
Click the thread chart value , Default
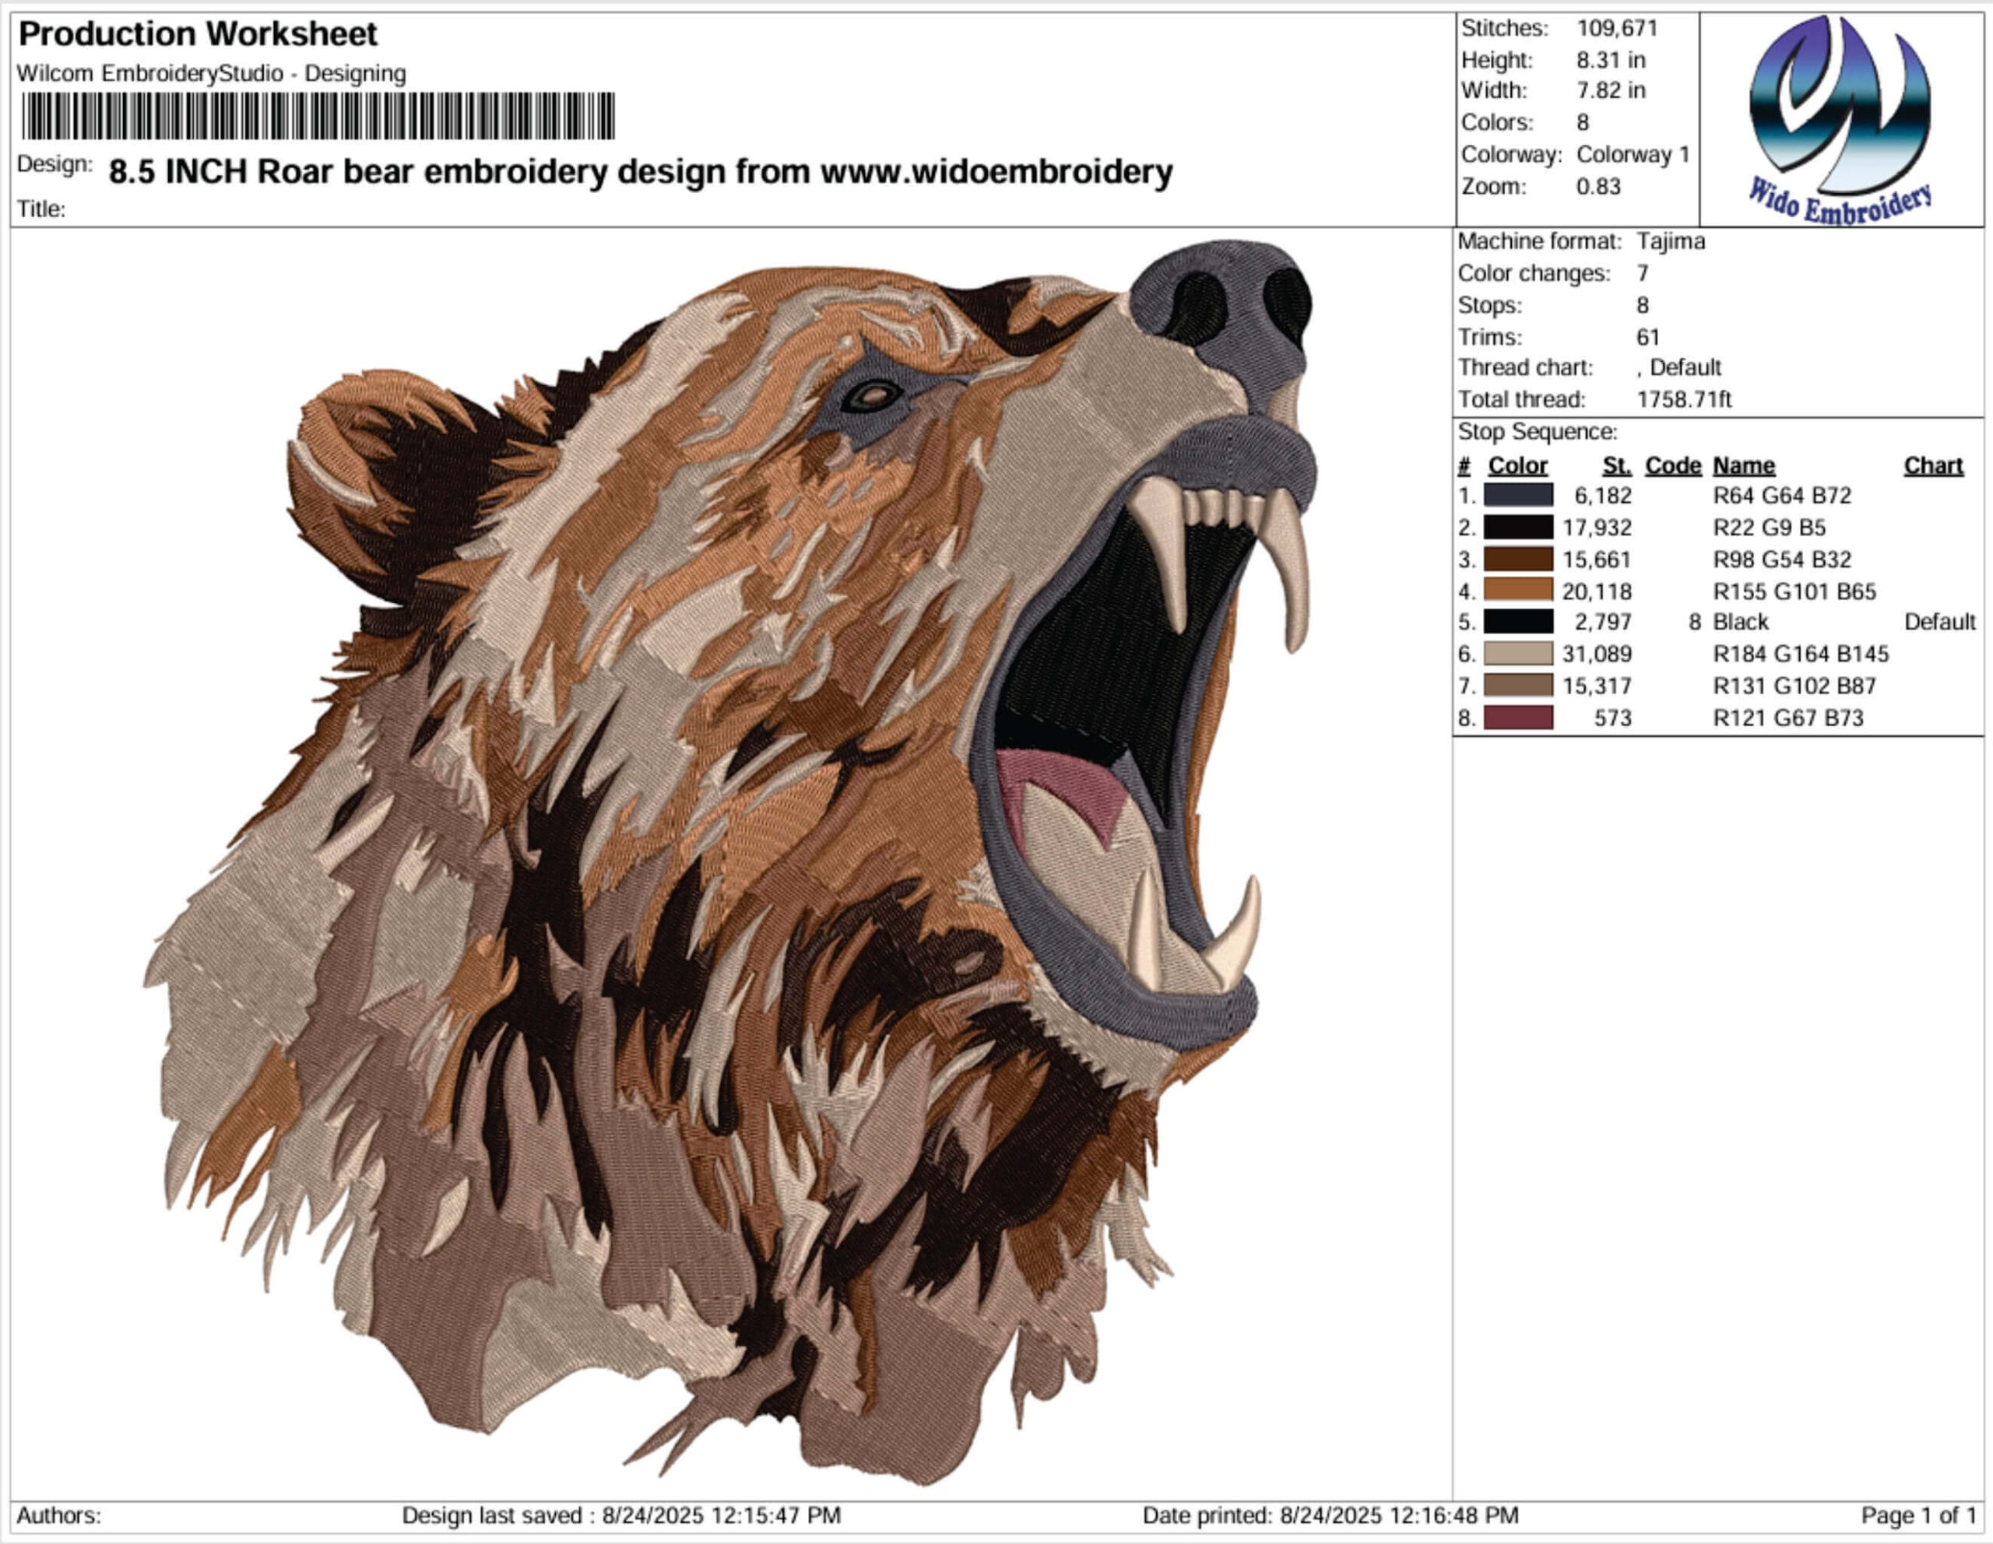coord(1678,367)
